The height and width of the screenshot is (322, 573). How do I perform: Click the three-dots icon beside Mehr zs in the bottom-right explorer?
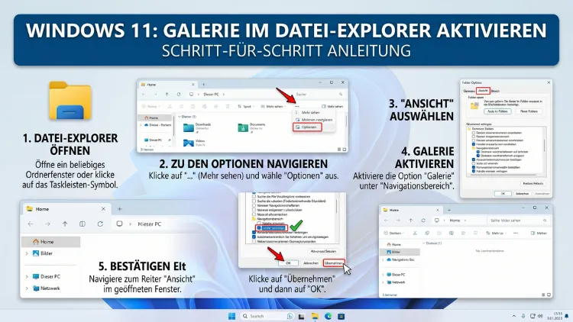[516, 233]
